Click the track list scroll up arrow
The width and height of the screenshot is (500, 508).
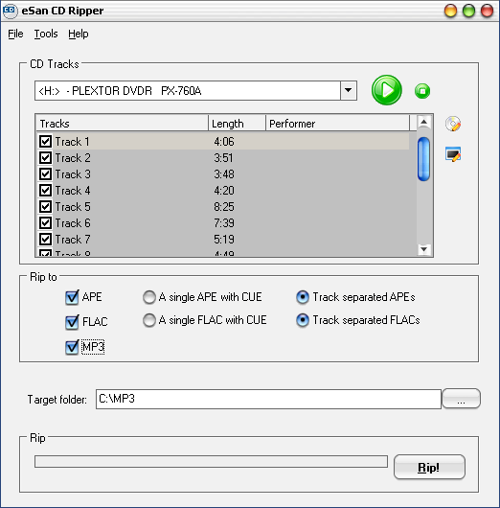pos(423,122)
